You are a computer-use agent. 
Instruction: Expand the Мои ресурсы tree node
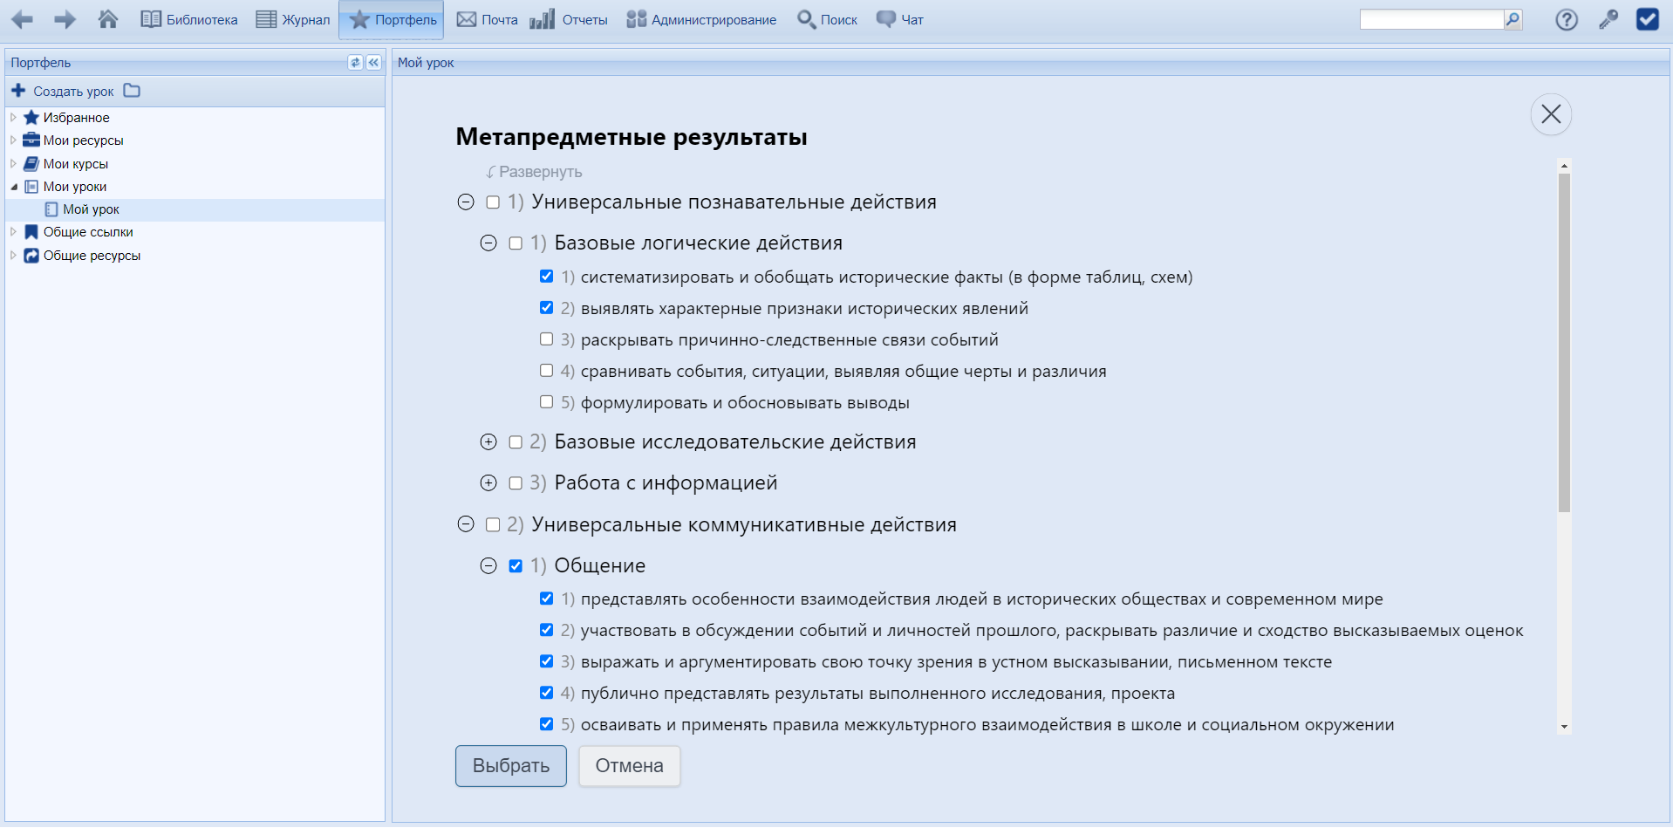click(x=13, y=140)
